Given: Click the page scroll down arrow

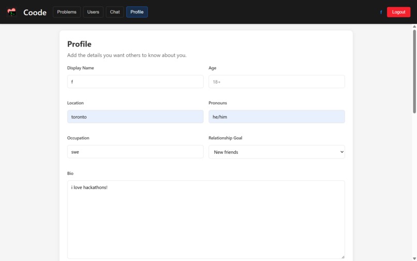Looking at the screenshot, I should click(x=414, y=259).
